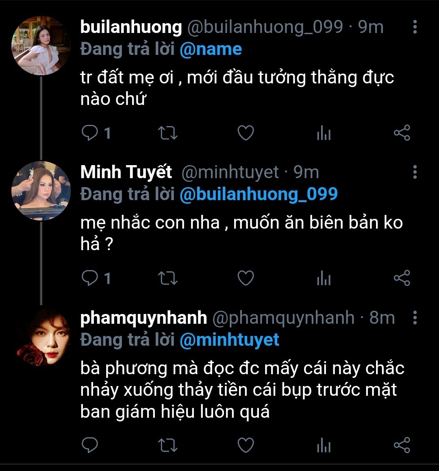Open the @name mention link
The image size is (439, 471).
(211, 49)
